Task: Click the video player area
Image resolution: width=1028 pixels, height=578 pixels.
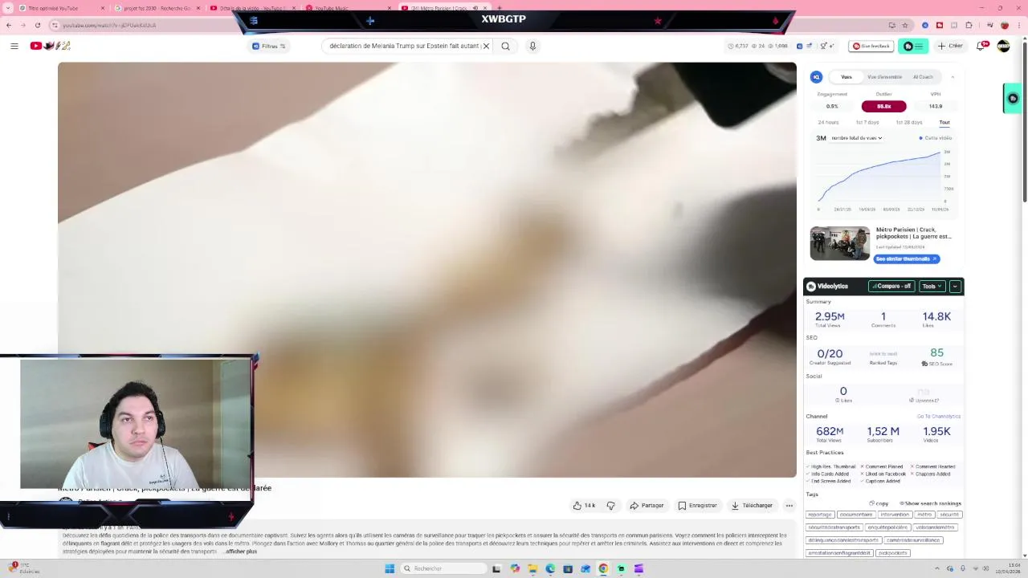Action: (x=427, y=270)
